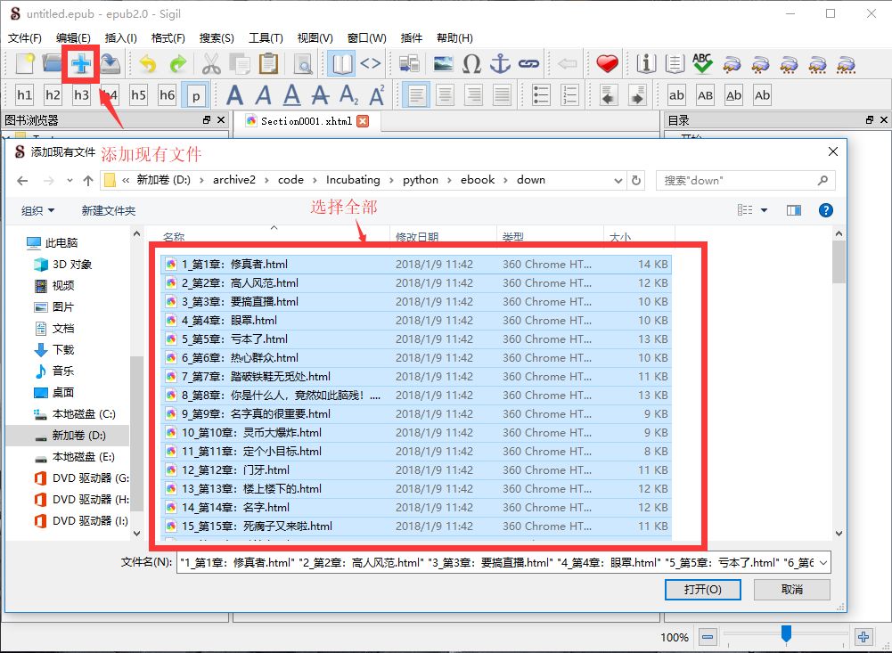Toggle Underline A formatting
This screenshot has height=653, width=892.
coord(291,95)
